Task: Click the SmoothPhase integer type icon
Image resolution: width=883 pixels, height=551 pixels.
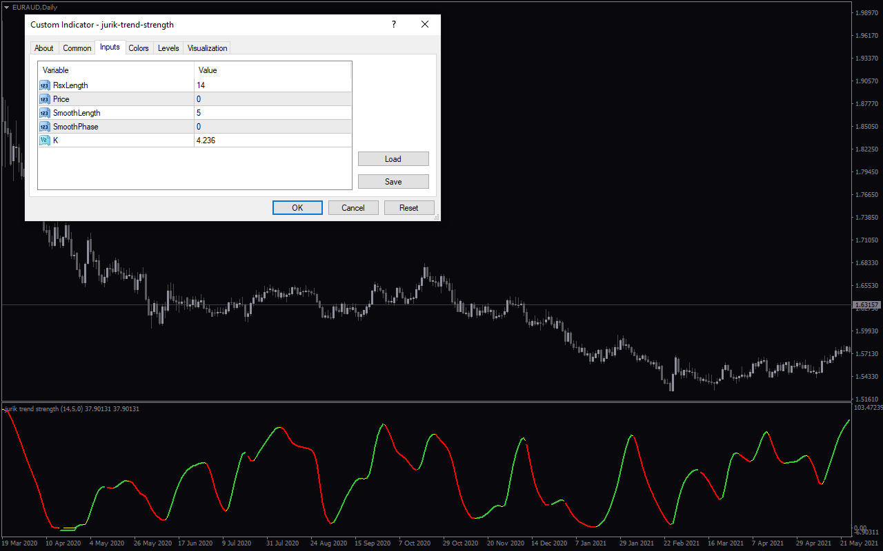Action: click(x=45, y=127)
